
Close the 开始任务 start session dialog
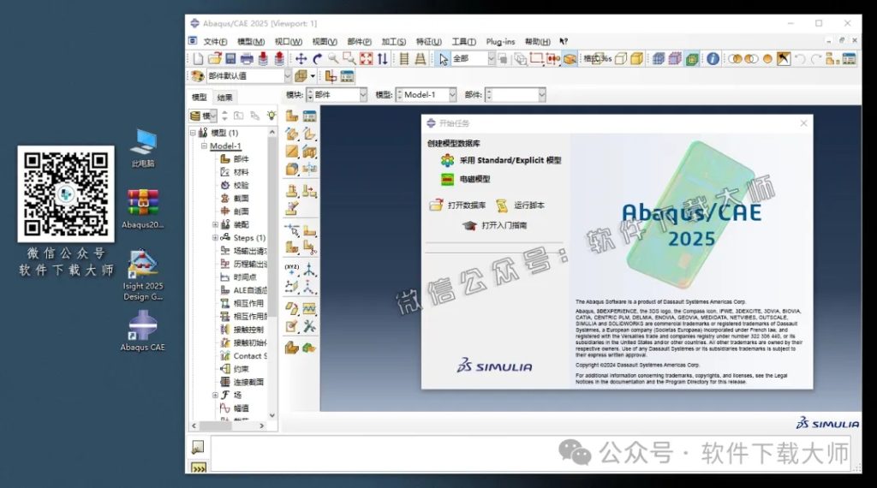(803, 123)
